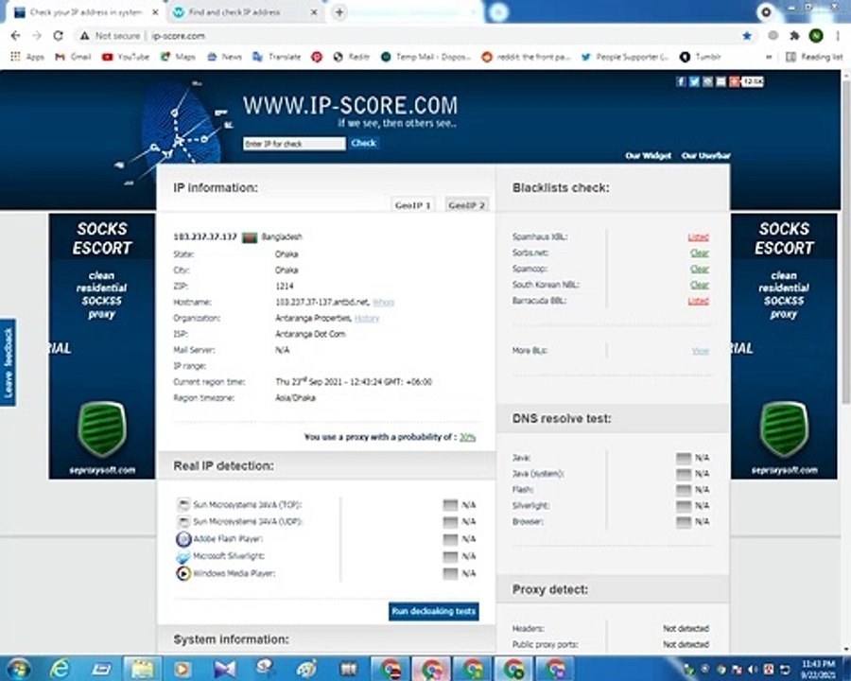This screenshot has height=681, width=851.
Task: Click the ISP value Antaranga Dot Com
Action: [x=310, y=334]
